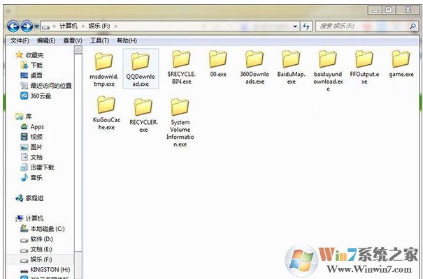Click 计算机 segment in address bar

[69, 26]
